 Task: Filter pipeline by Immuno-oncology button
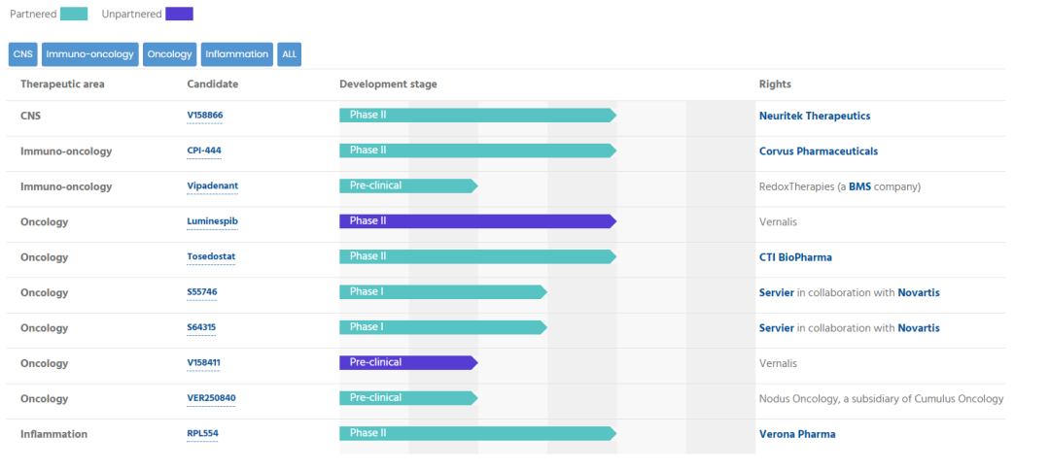pos(89,54)
